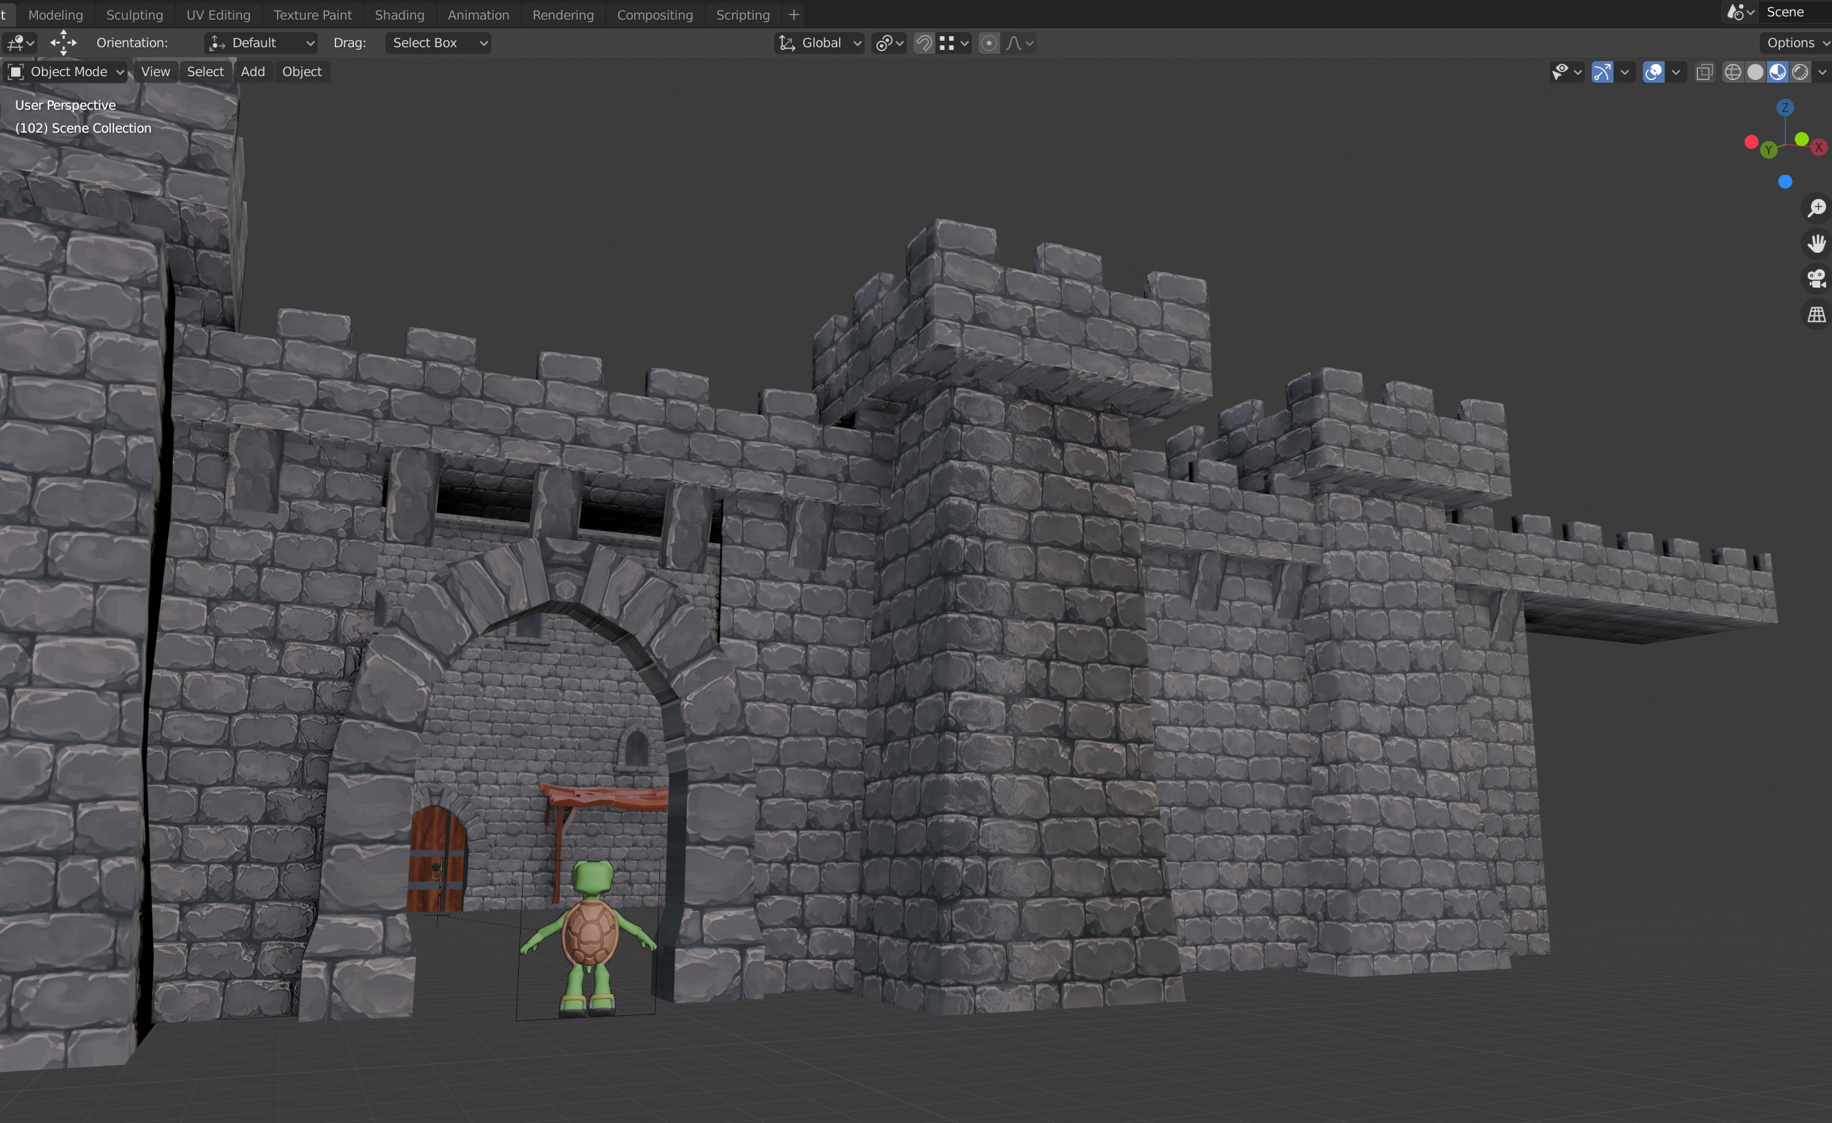Add a new workspace with plus icon

tap(793, 15)
